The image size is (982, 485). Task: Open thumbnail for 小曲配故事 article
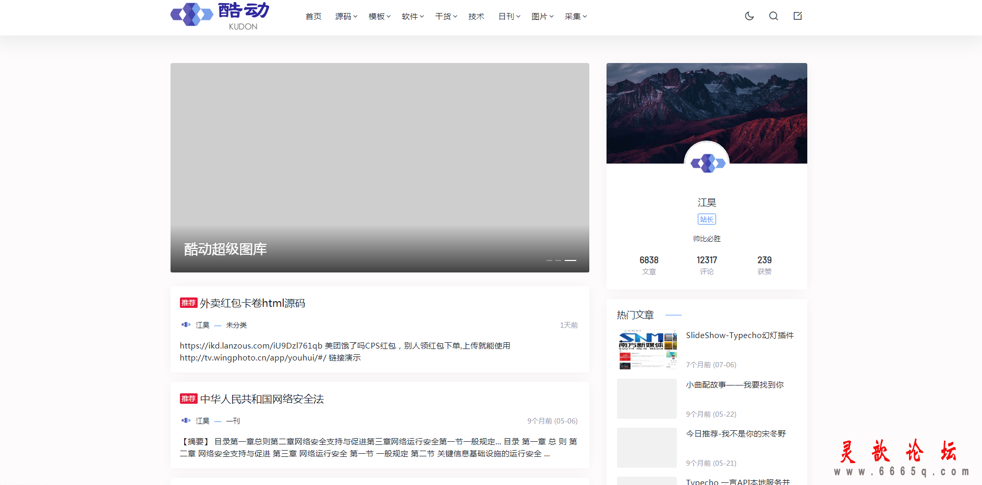(647, 399)
